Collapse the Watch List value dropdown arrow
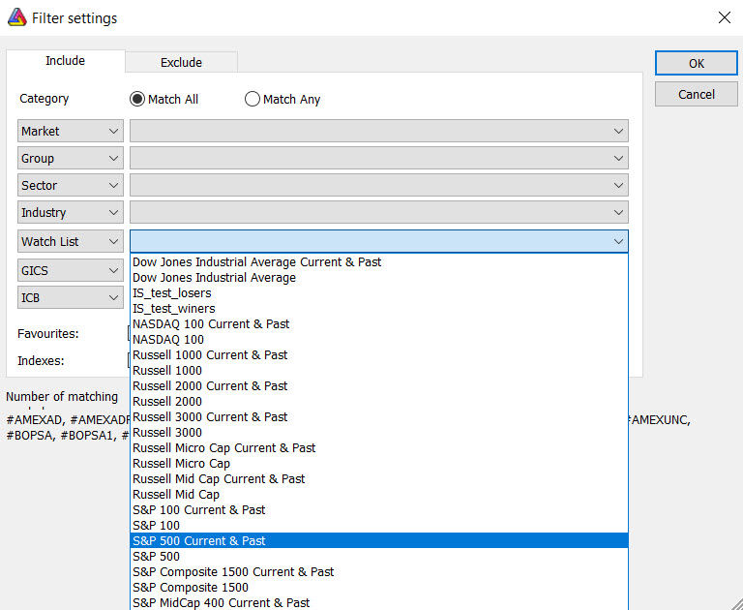Viewport: 743px width, 610px height. [x=618, y=241]
